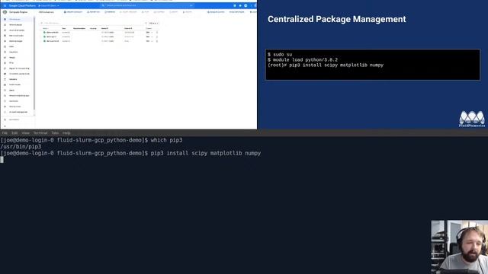Open the Tabs menu in terminal
The height and width of the screenshot is (274, 488).
(55, 133)
